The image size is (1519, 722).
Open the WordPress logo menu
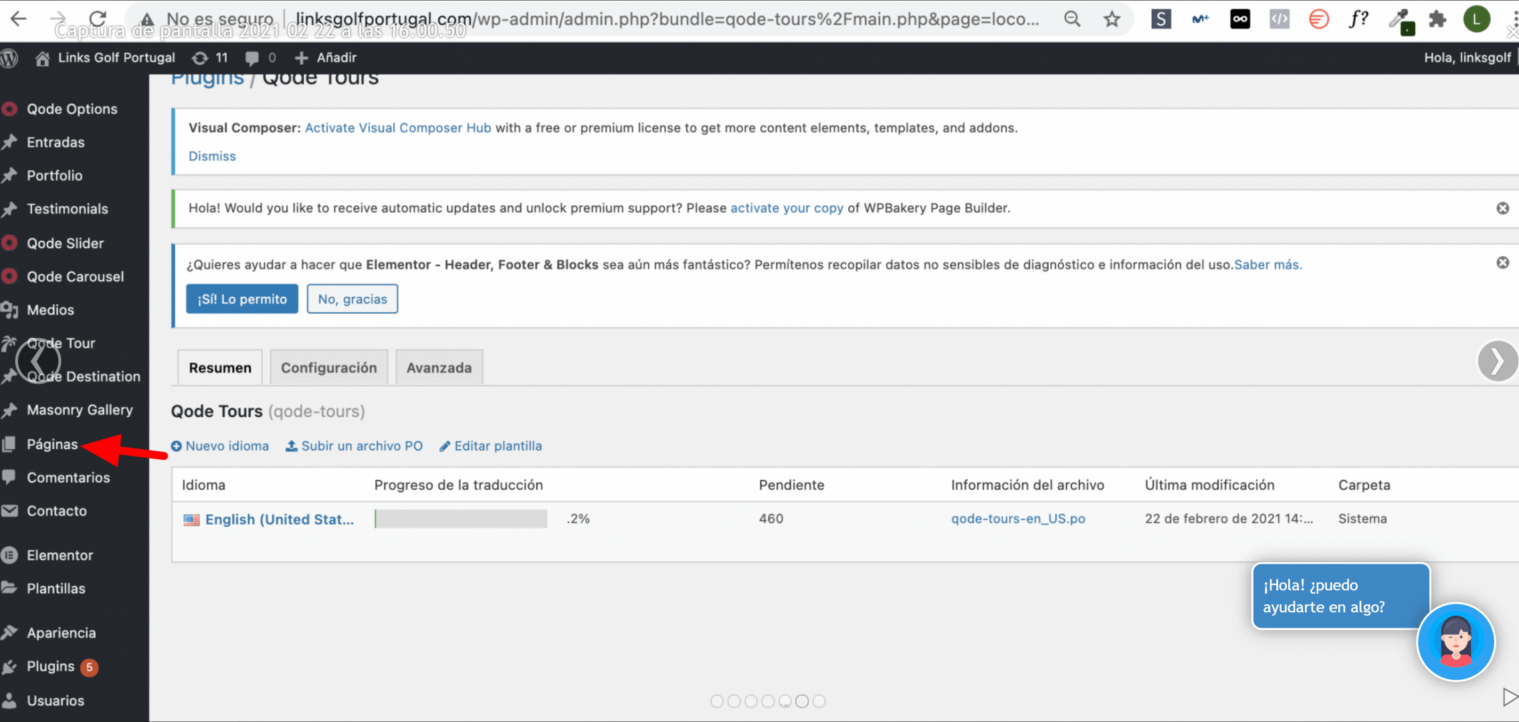[9, 58]
